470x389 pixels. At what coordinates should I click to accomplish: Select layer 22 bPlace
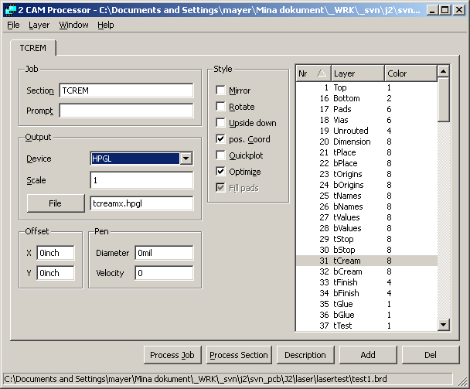click(x=367, y=163)
